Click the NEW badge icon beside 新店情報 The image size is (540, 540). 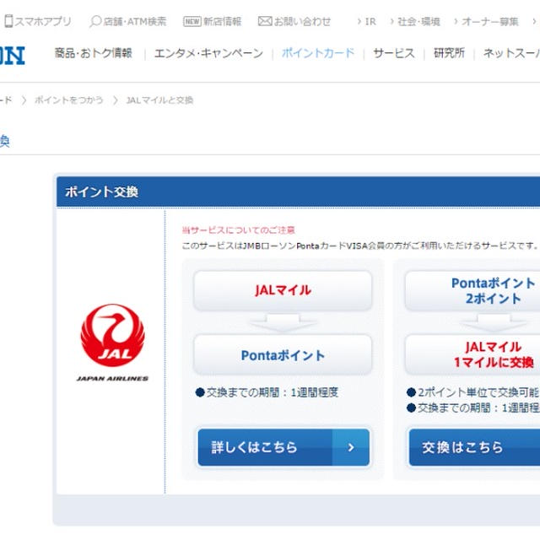(192, 22)
